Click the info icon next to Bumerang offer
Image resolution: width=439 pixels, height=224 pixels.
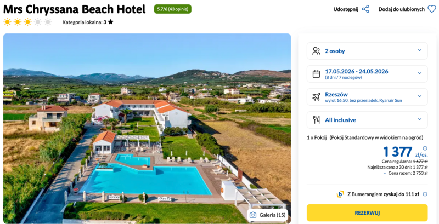tap(425, 194)
